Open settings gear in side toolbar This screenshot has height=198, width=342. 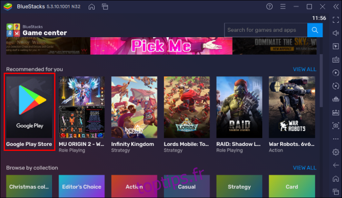[x=336, y=152]
